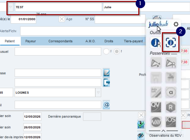The height and width of the screenshot is (140, 190).
Task: Click the Observations du RDV label
Action: 166,135
